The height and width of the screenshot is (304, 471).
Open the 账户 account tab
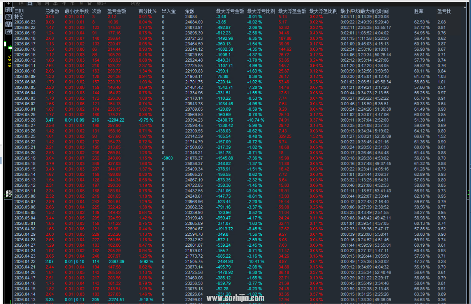click(x=101, y=3)
